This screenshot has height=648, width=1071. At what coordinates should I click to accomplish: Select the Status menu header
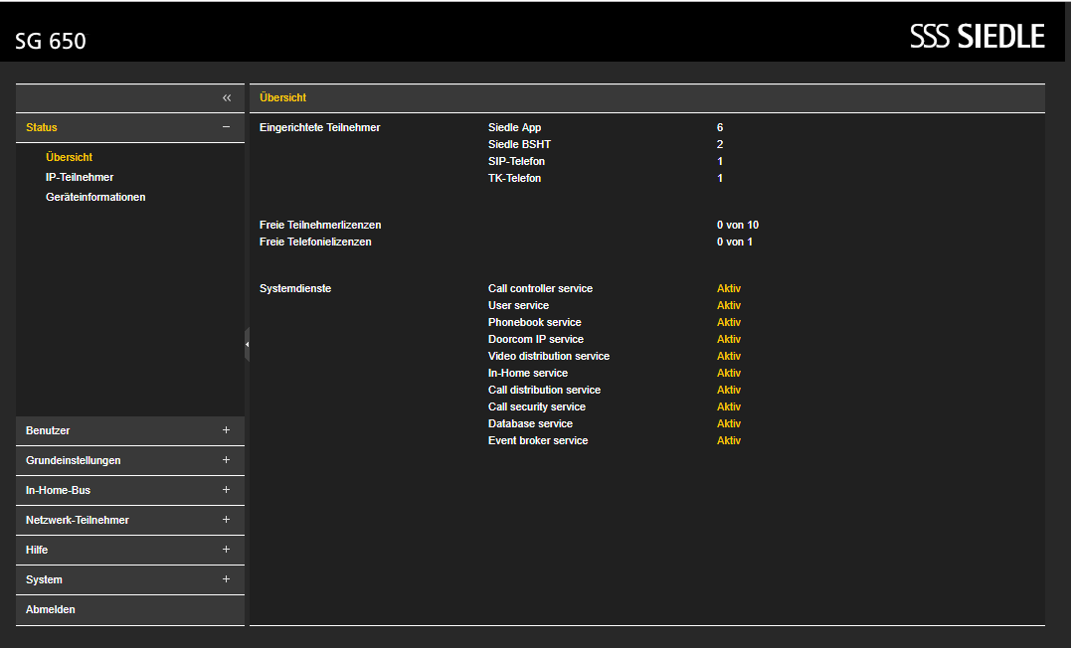(x=130, y=127)
